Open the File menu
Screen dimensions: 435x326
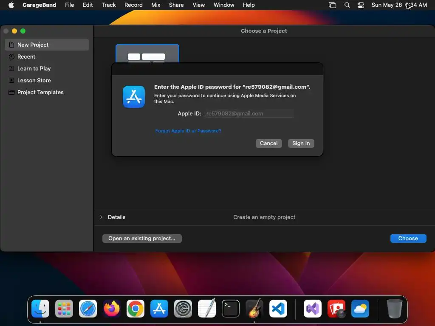click(x=69, y=5)
